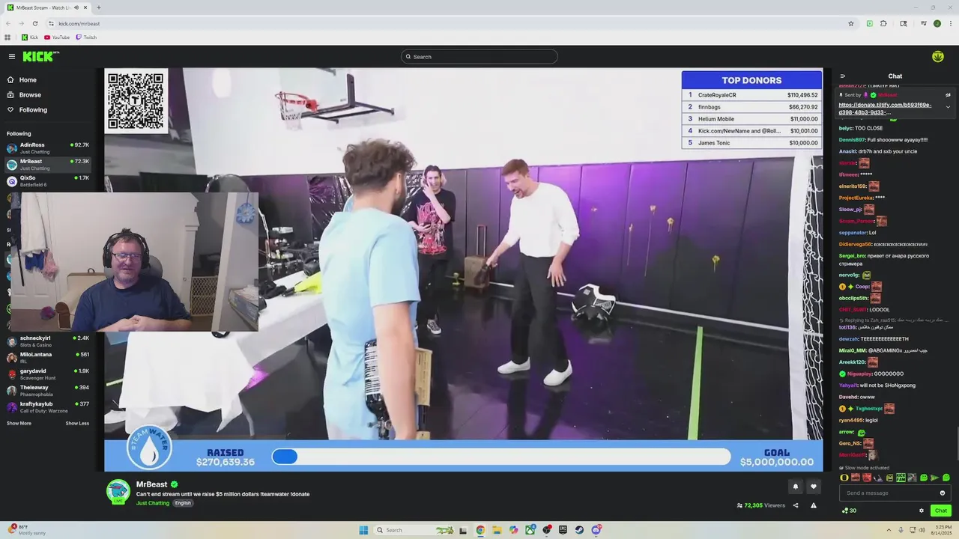Reload the browser page

point(34,23)
